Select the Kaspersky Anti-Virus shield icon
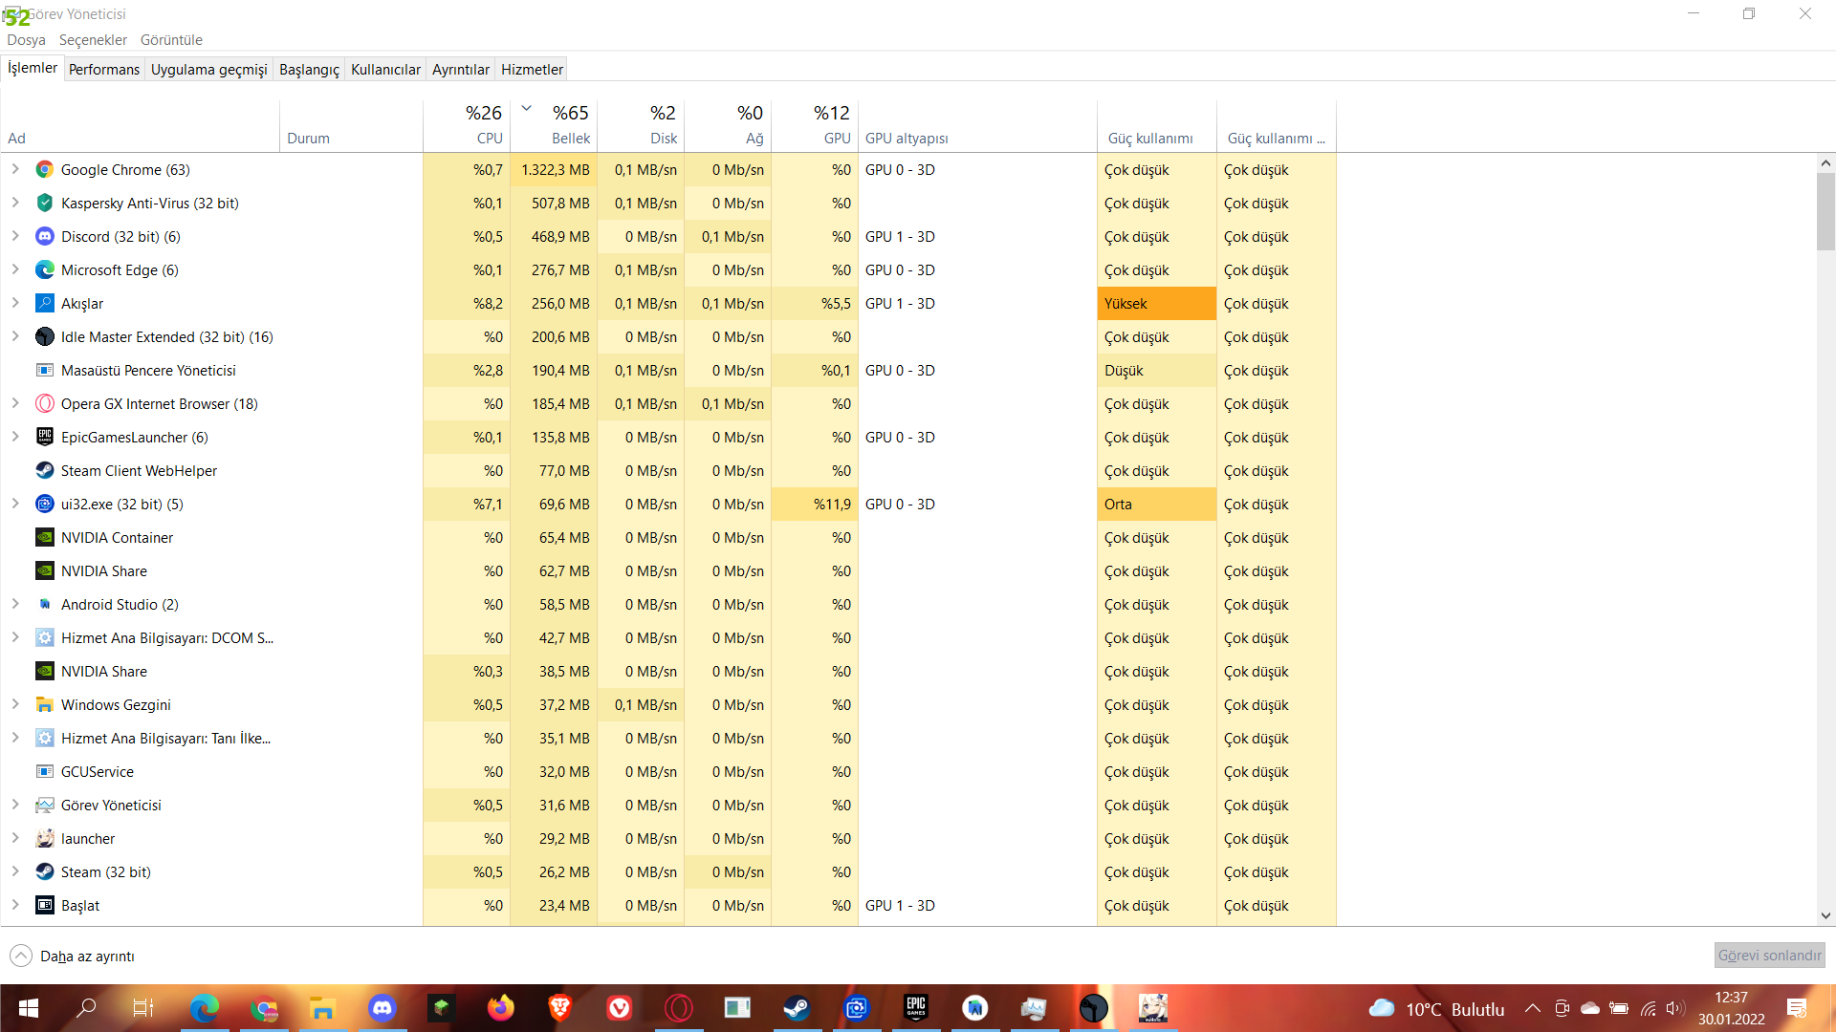This screenshot has width=1836, height=1032. [x=44, y=204]
